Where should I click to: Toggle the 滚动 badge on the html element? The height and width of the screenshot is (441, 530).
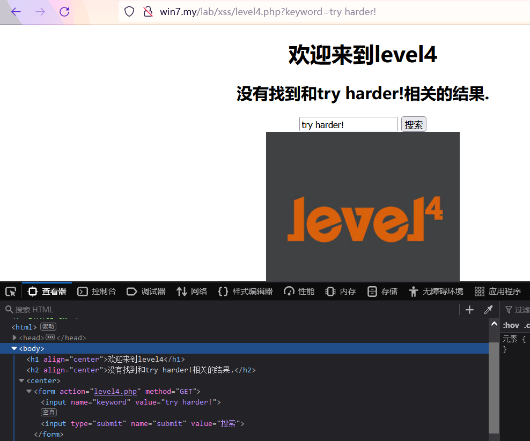point(48,326)
